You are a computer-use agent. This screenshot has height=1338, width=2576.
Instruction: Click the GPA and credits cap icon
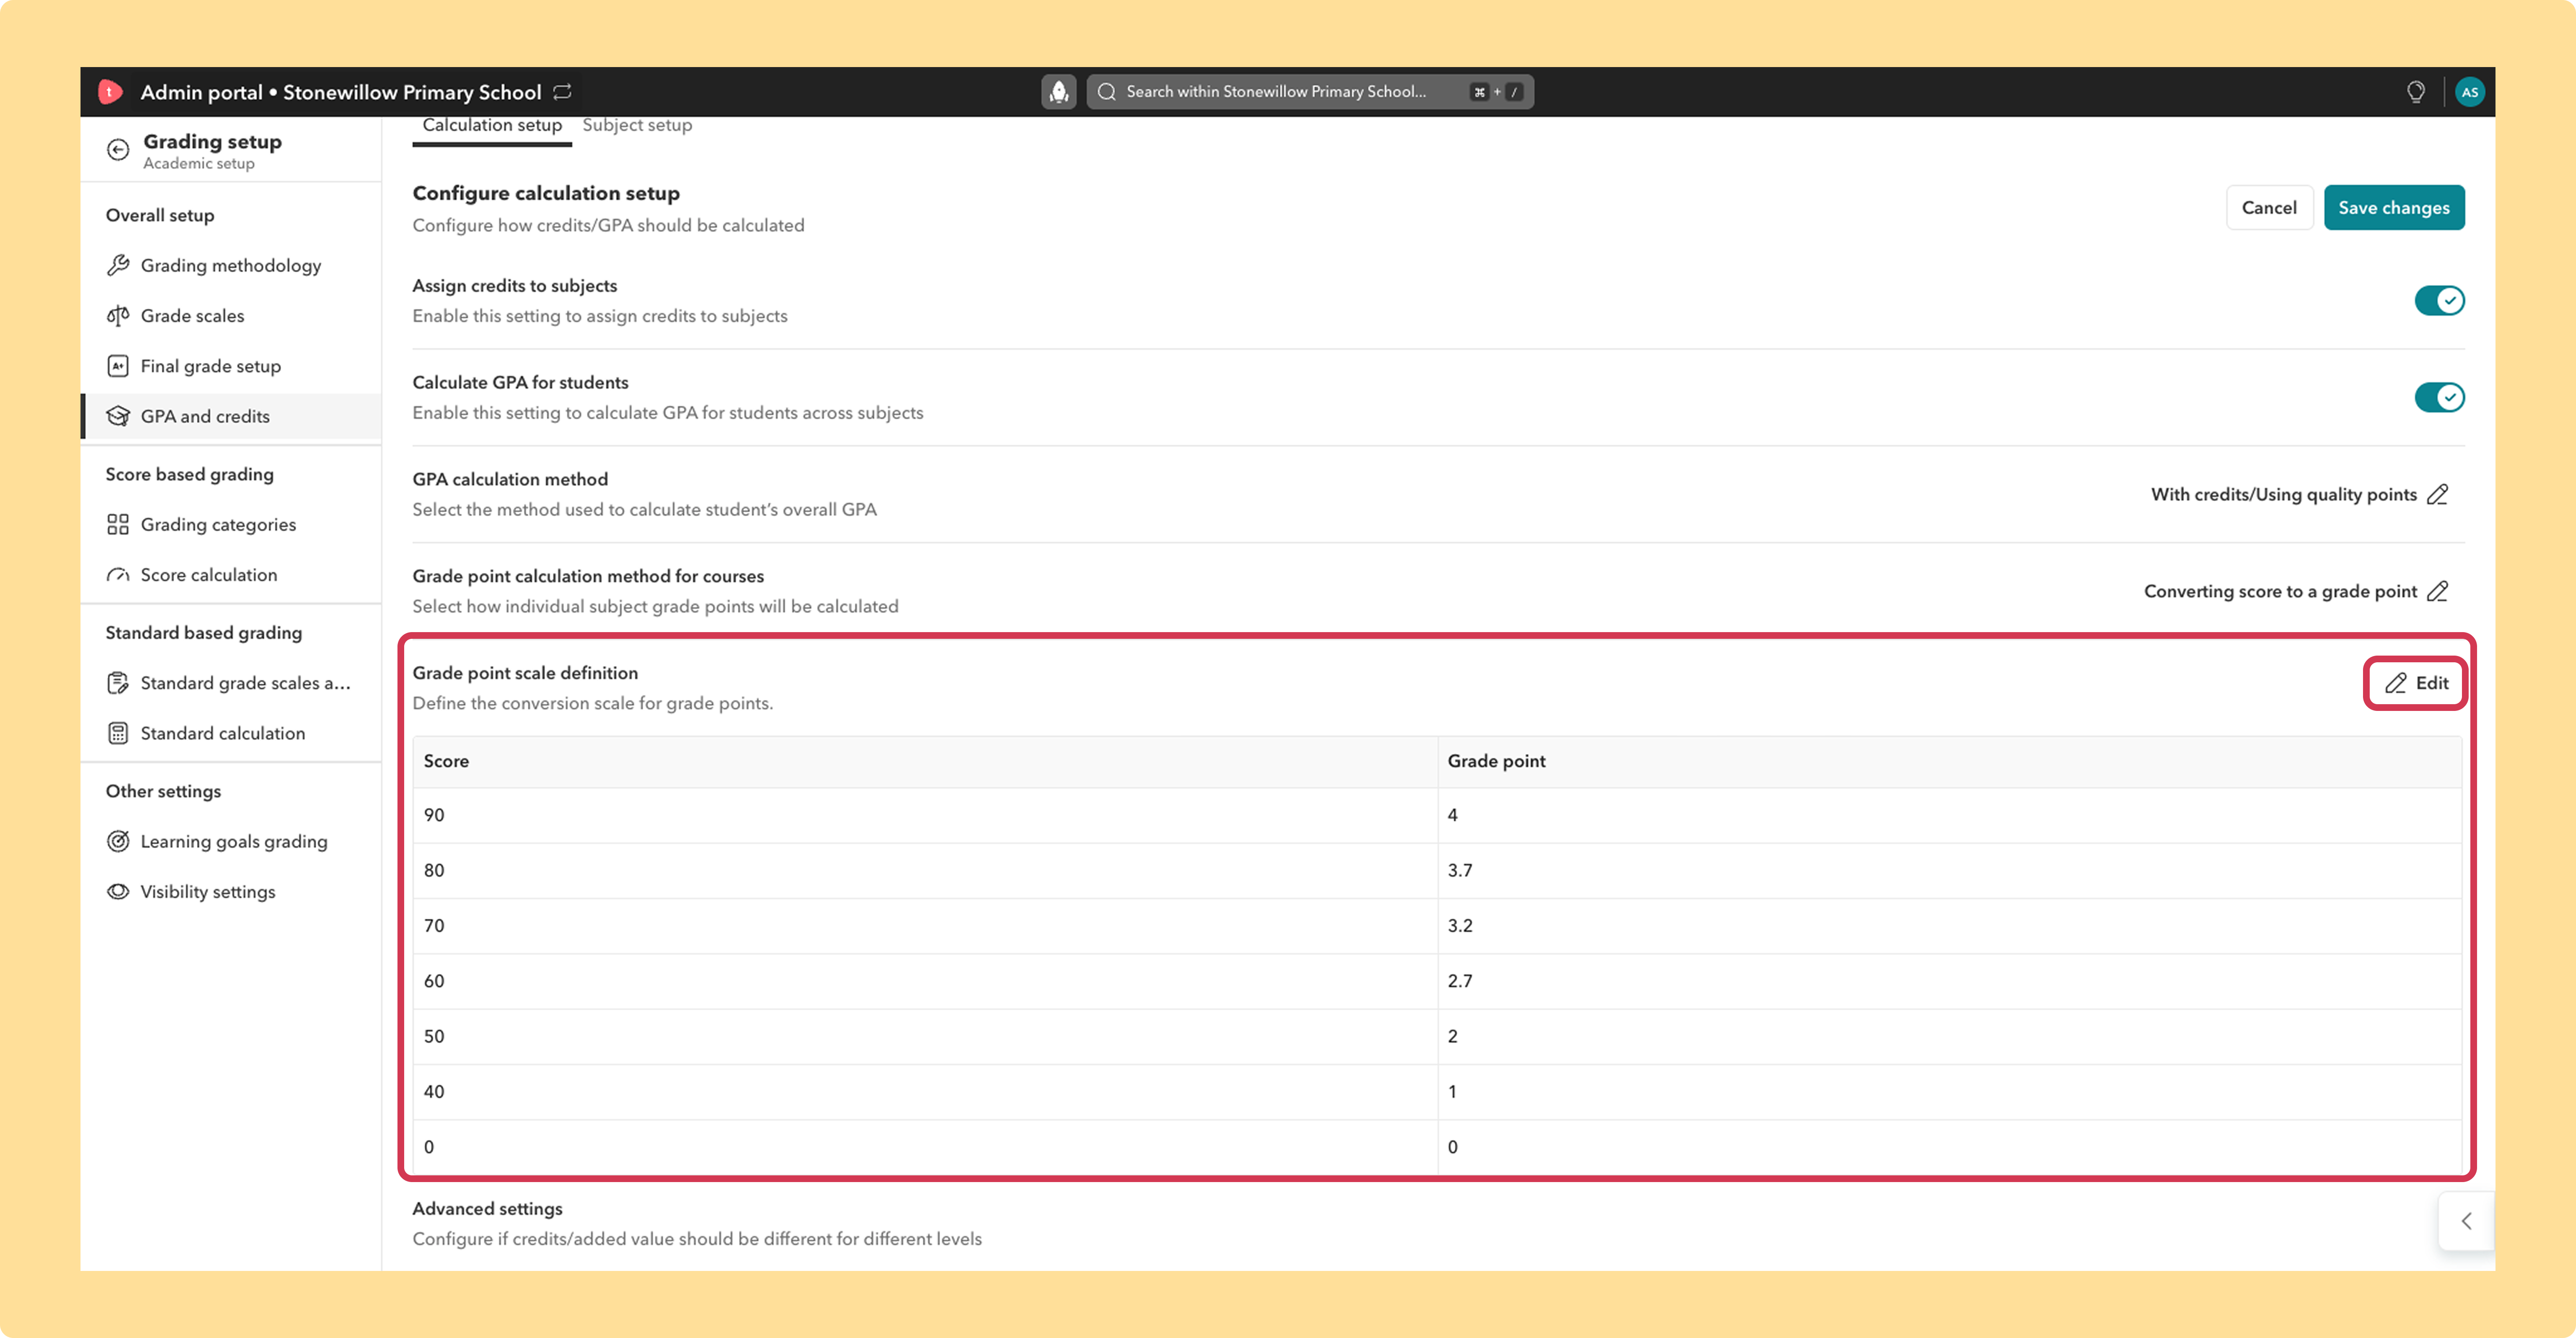tap(118, 416)
